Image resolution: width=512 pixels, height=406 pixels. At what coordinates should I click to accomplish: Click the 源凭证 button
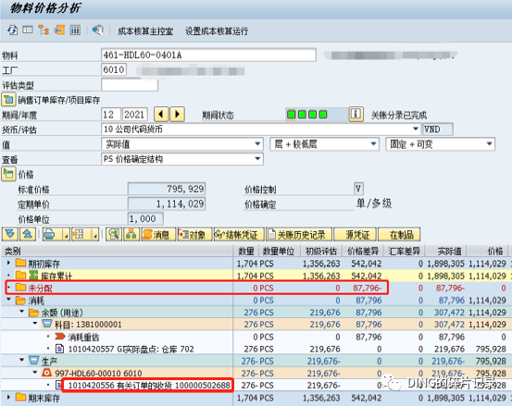point(356,235)
